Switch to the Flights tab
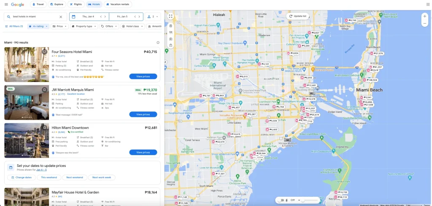This screenshot has width=432, height=206. click(76, 4)
